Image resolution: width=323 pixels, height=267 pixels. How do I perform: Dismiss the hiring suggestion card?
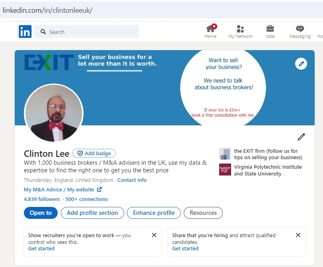click(298, 235)
